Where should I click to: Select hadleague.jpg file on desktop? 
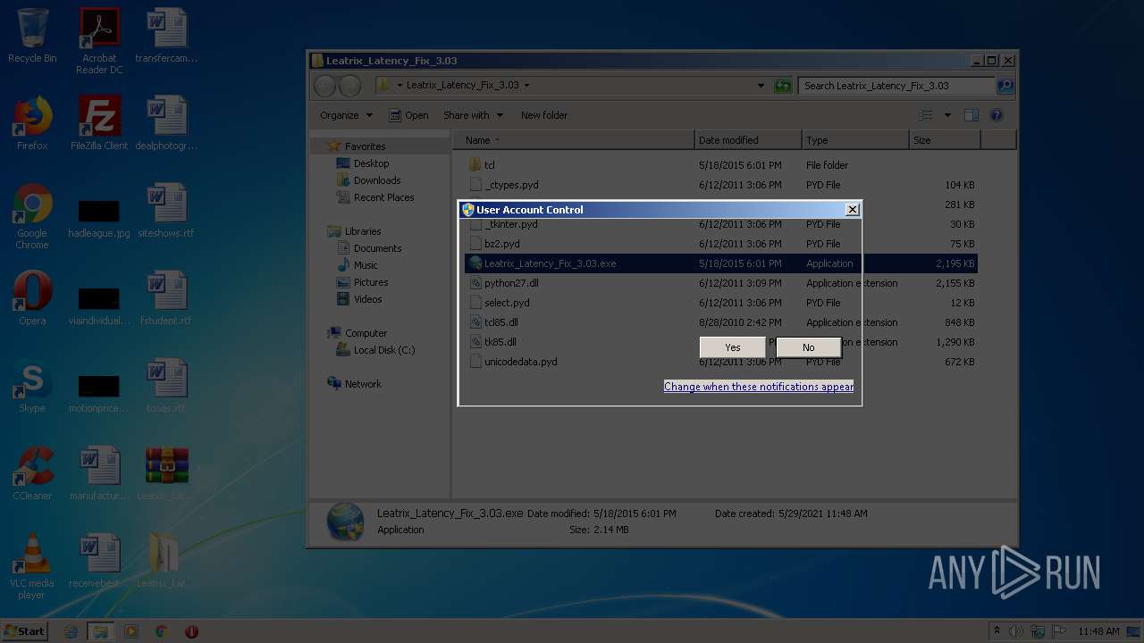99,218
